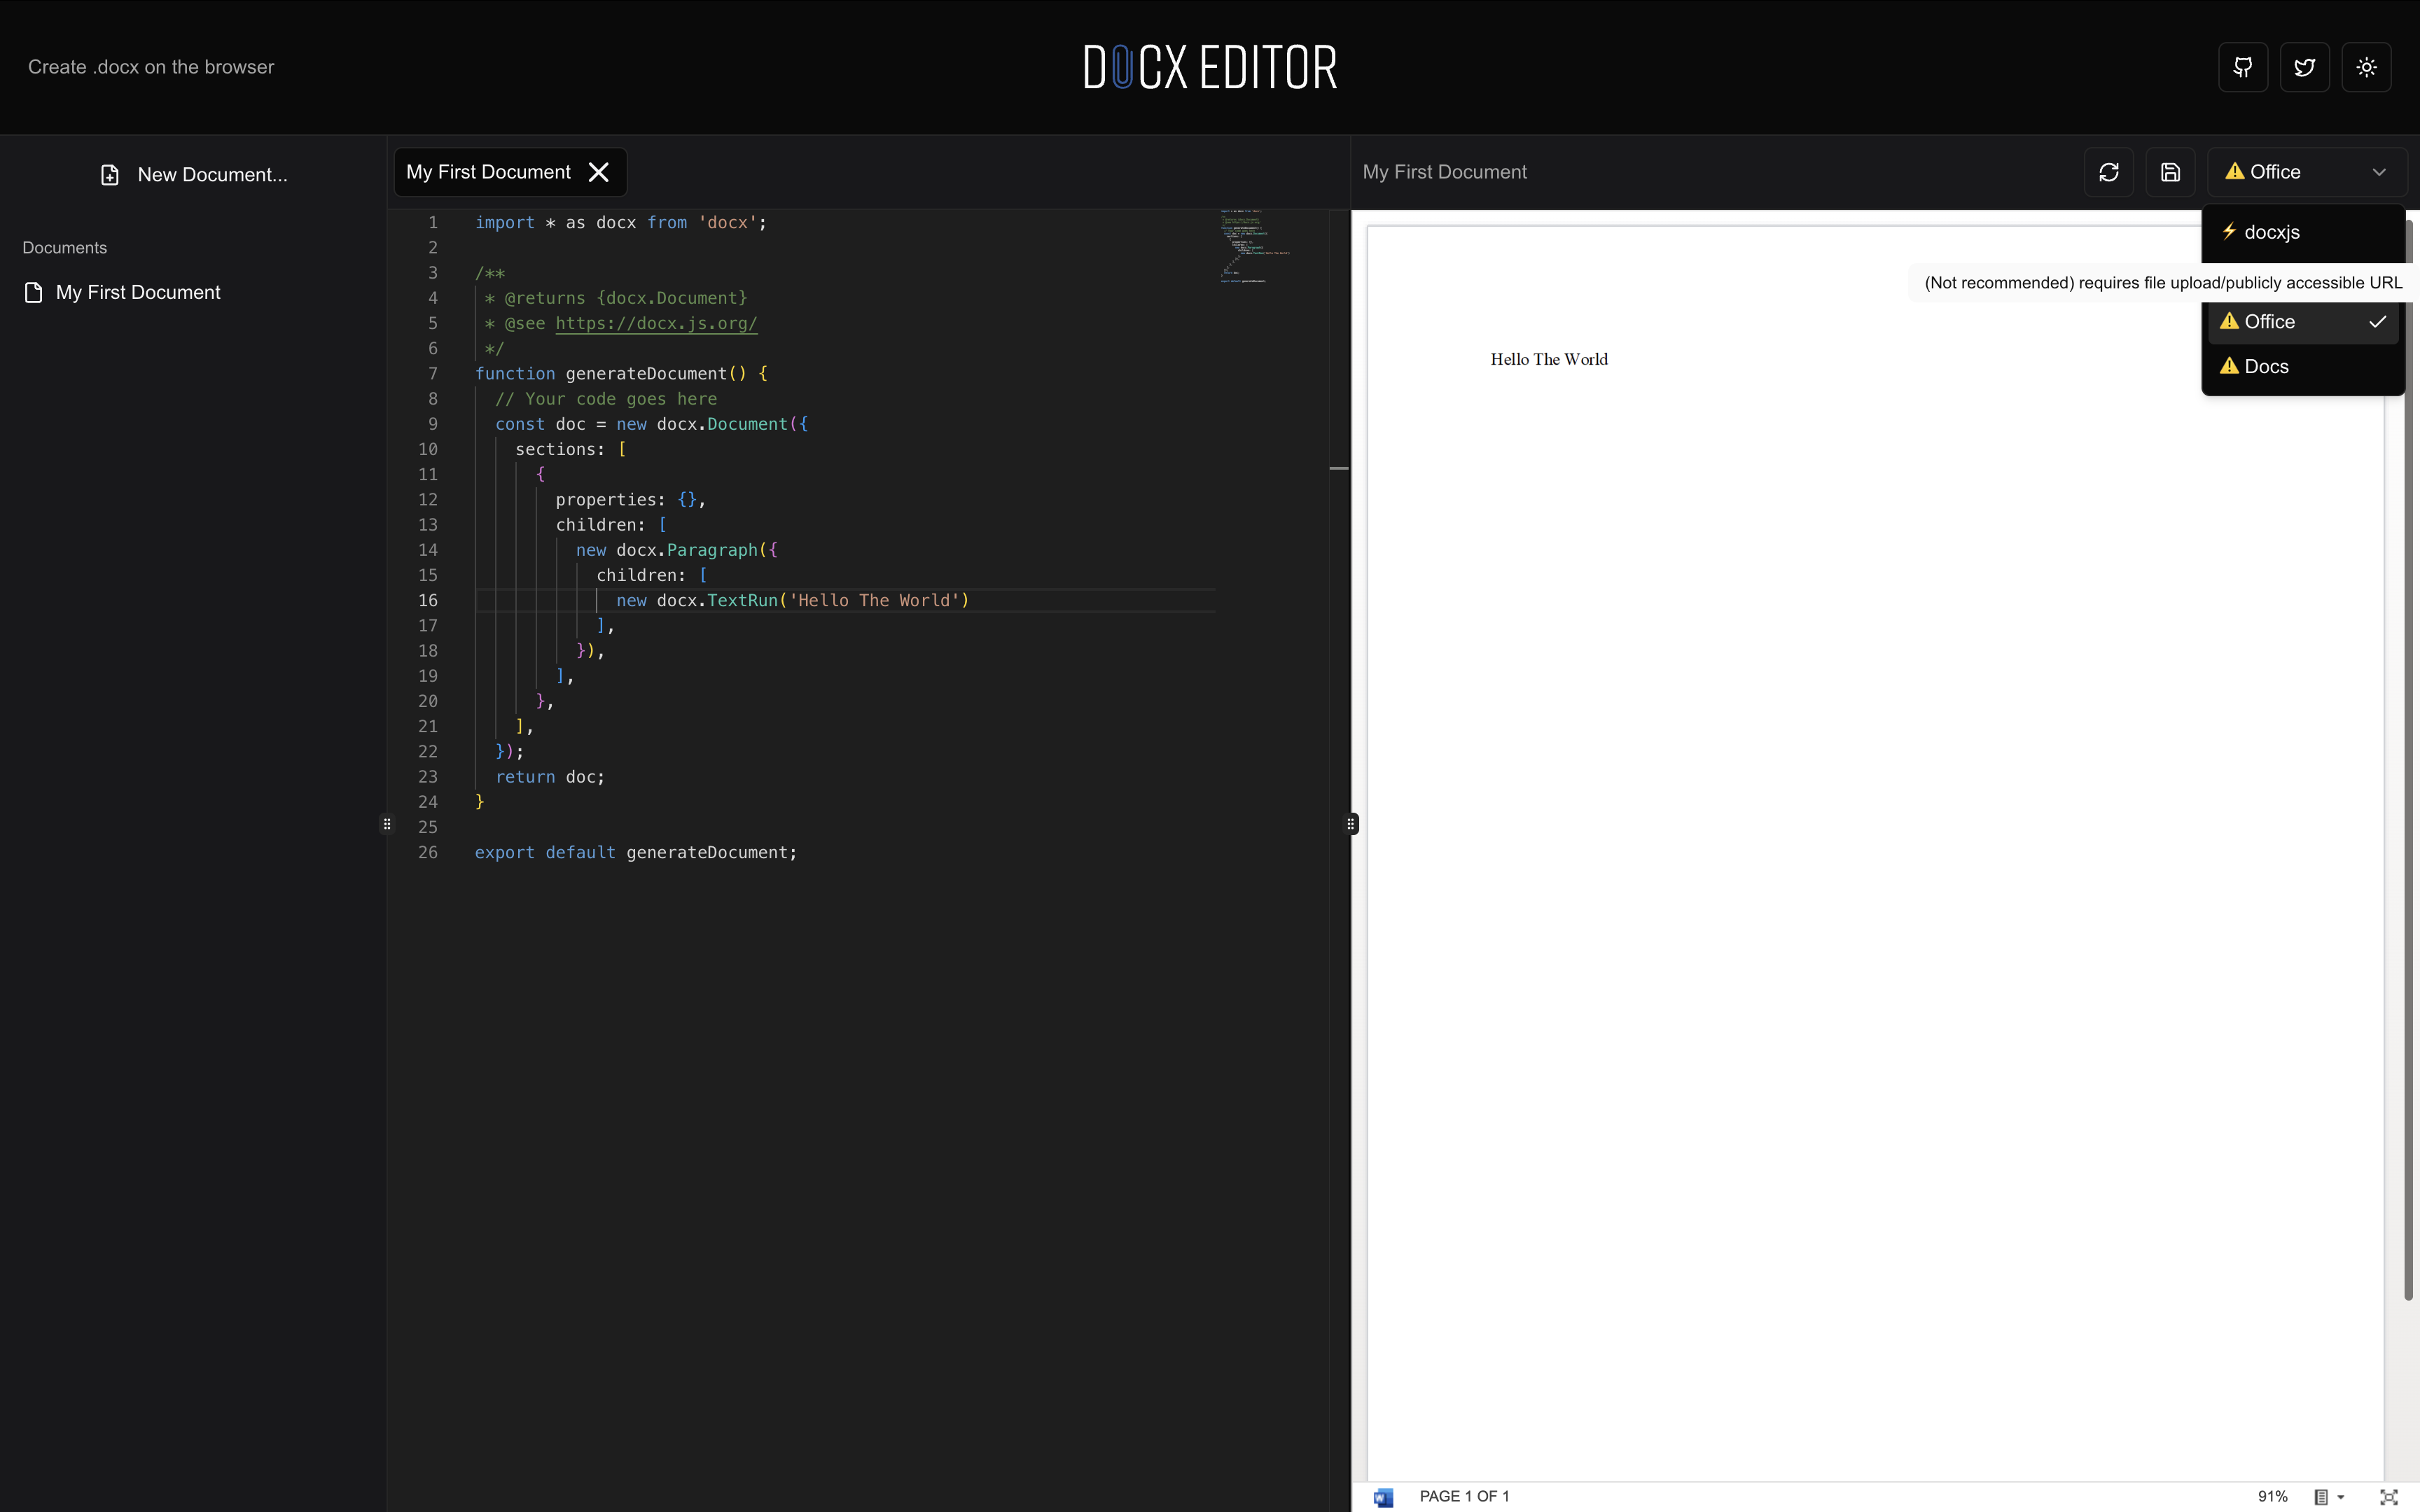Click the generateDocument function name on line 7
Viewport: 2420px width, 1512px height.
point(646,373)
